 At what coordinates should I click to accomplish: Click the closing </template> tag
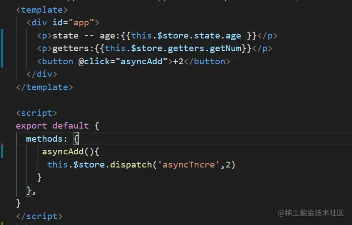tap(45, 87)
